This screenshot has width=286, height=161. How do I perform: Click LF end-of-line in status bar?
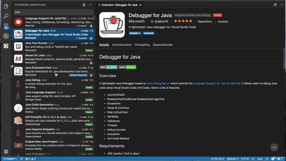[x=253, y=159]
